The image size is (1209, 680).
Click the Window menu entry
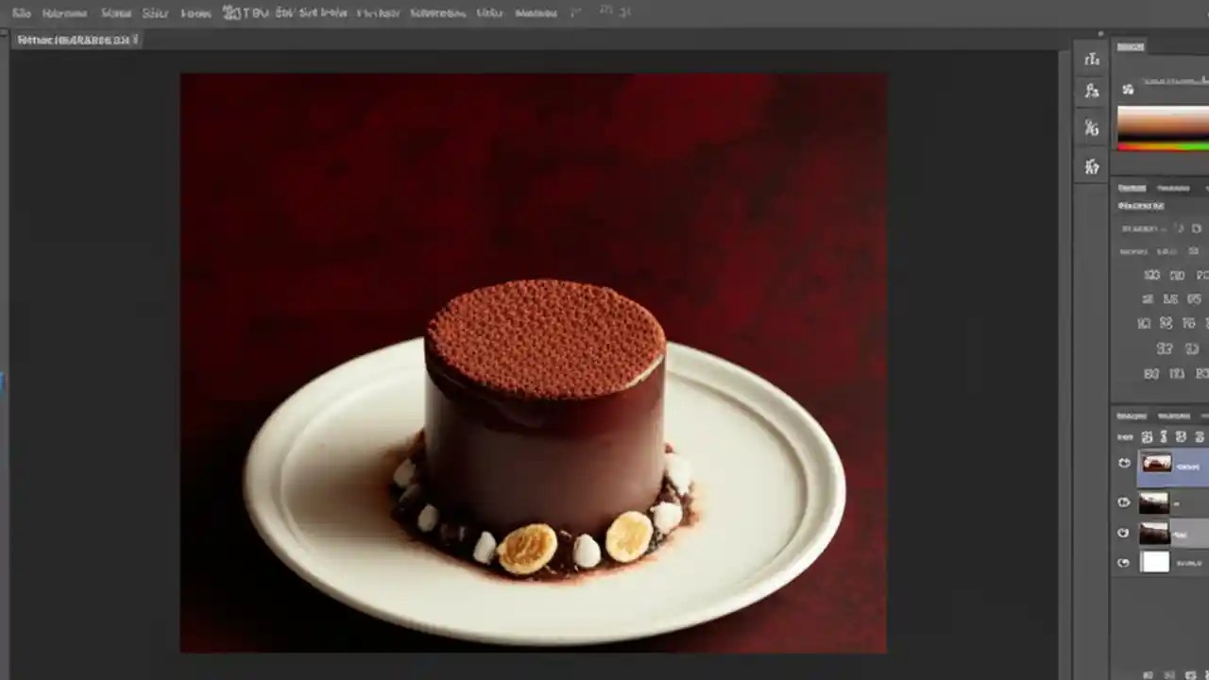[x=536, y=12]
